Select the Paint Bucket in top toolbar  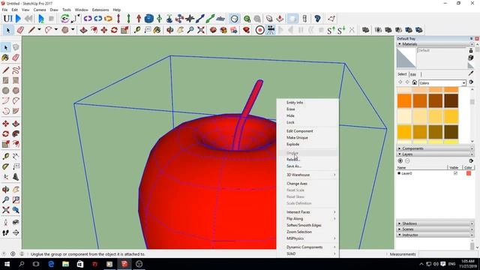pos(157,30)
